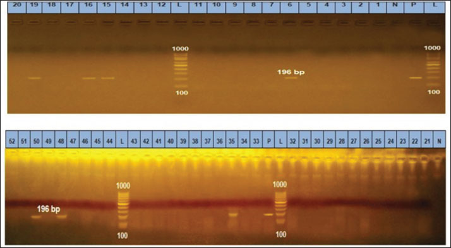
Task: Select the P label in bottom gel
Action: pyautogui.click(x=268, y=141)
